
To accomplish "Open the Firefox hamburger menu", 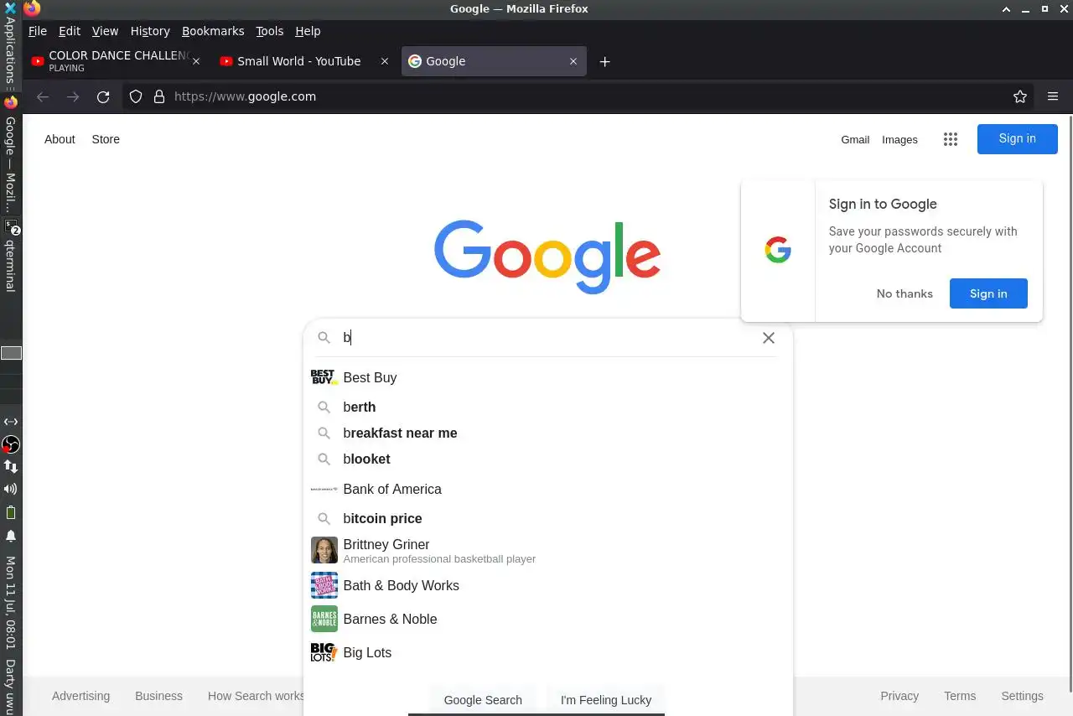I will [x=1053, y=96].
